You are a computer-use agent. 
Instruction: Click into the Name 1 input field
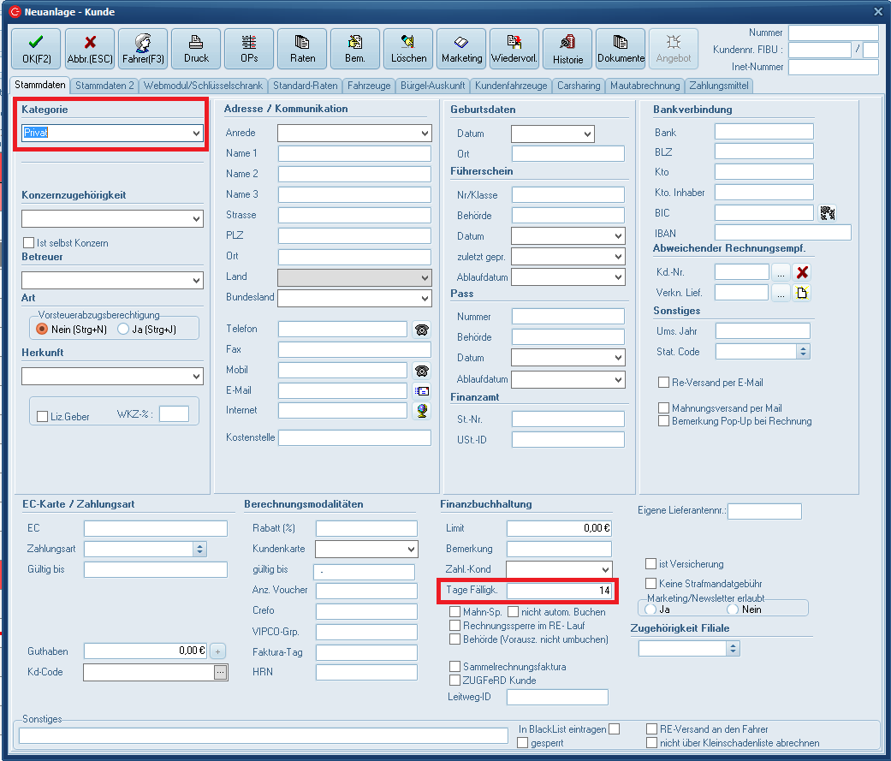click(x=354, y=154)
